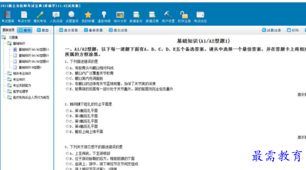Screen dimensions: 306x170
Task: Click the 试题过滤 button
Action: (x=271, y=30)
